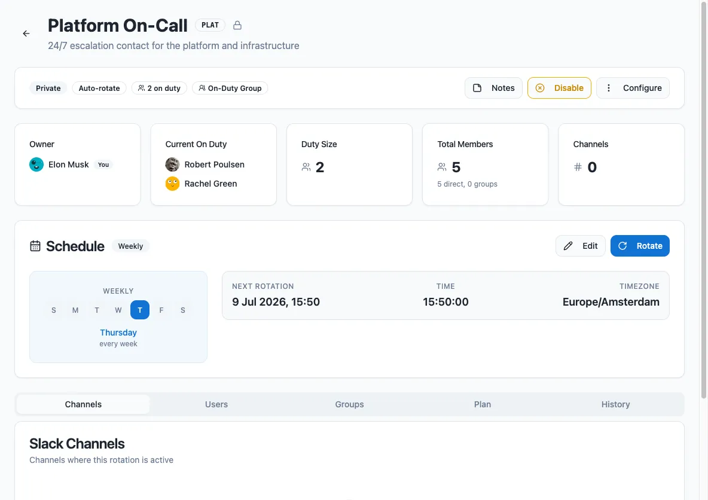Viewport: 708px width, 500px height.
Task: Click the people icon in Duty Size card
Action: coord(306,167)
